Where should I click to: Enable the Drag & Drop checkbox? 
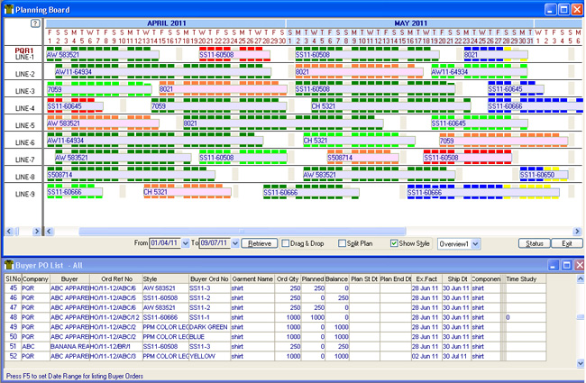(285, 243)
